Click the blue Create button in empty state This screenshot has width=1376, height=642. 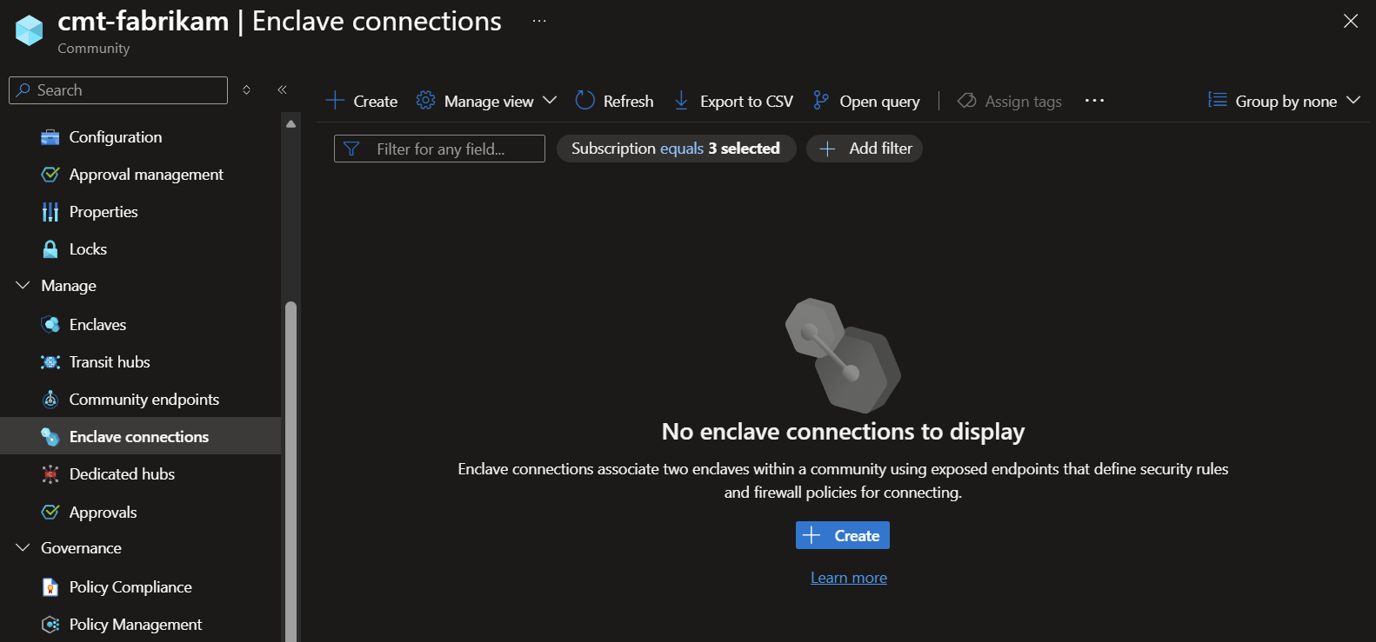click(843, 535)
